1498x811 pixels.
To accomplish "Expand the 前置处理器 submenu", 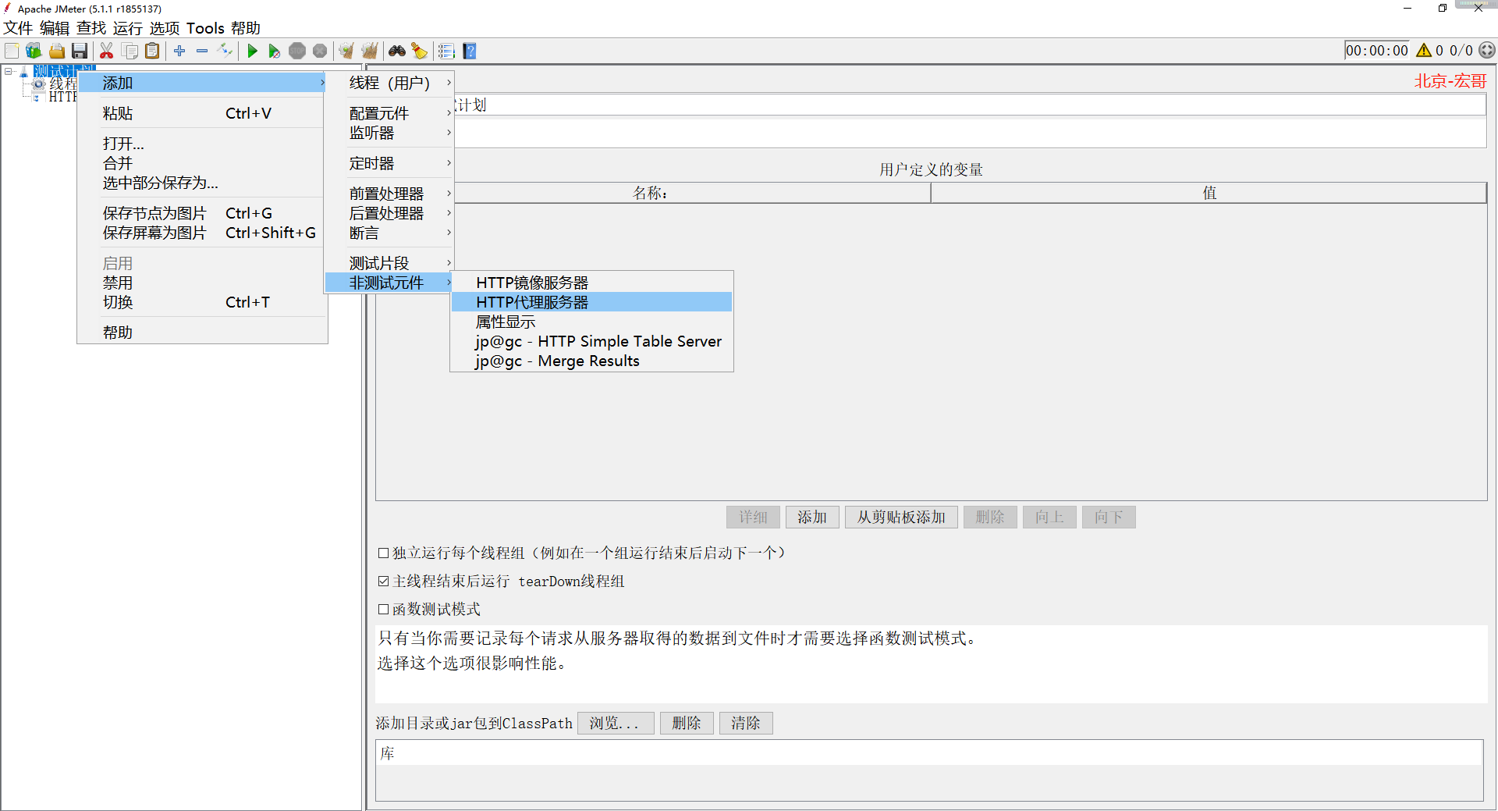I will pos(389,194).
